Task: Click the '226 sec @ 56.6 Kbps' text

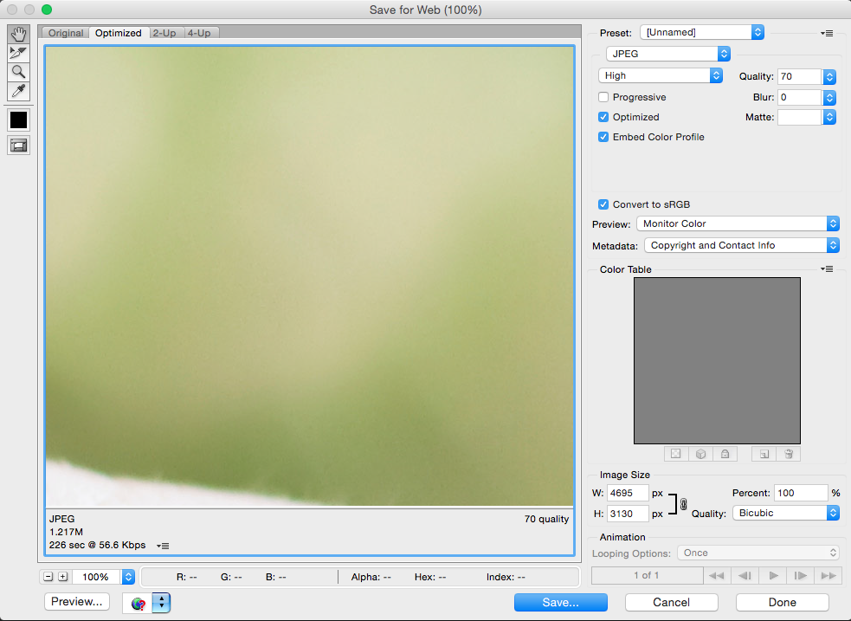Action: click(x=97, y=545)
